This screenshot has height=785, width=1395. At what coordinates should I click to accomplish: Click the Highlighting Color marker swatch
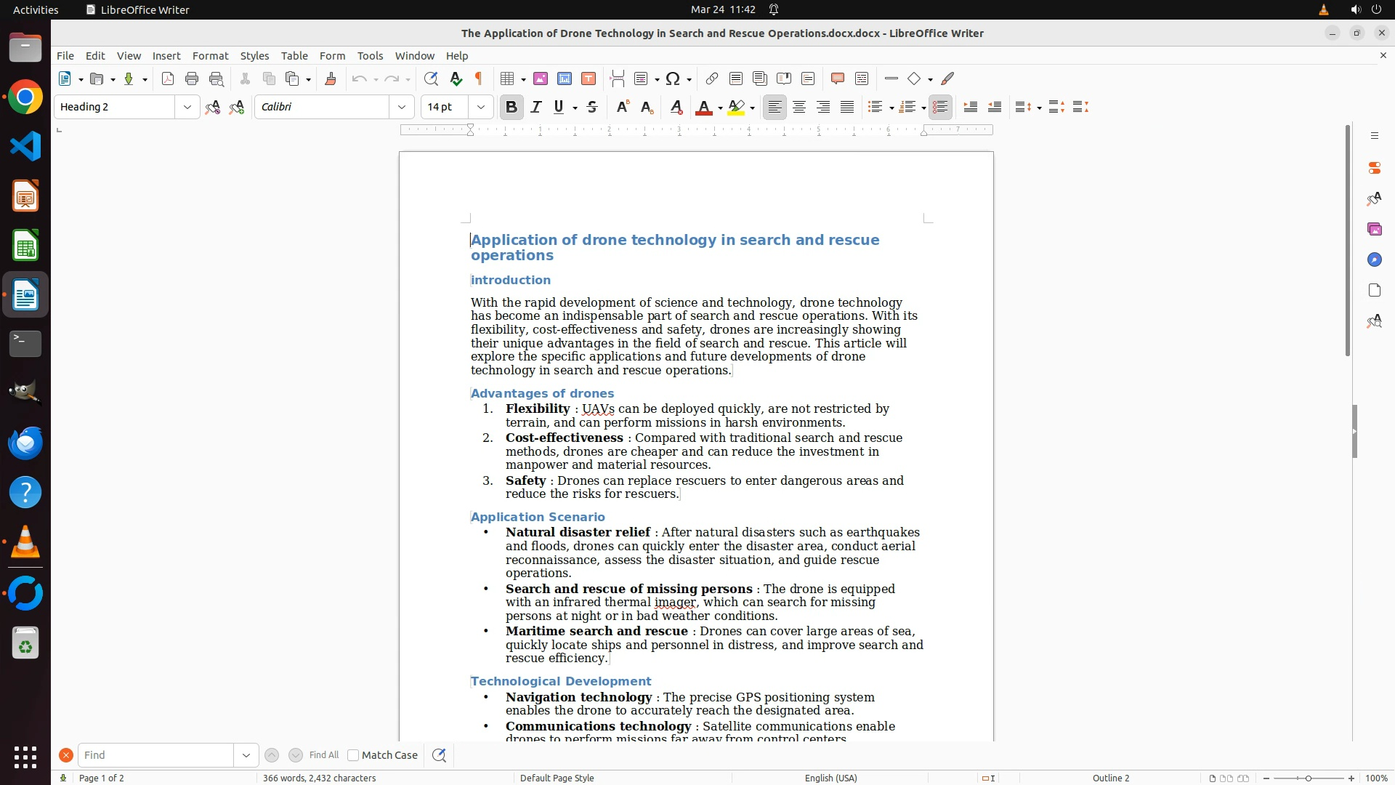pyautogui.click(x=736, y=107)
